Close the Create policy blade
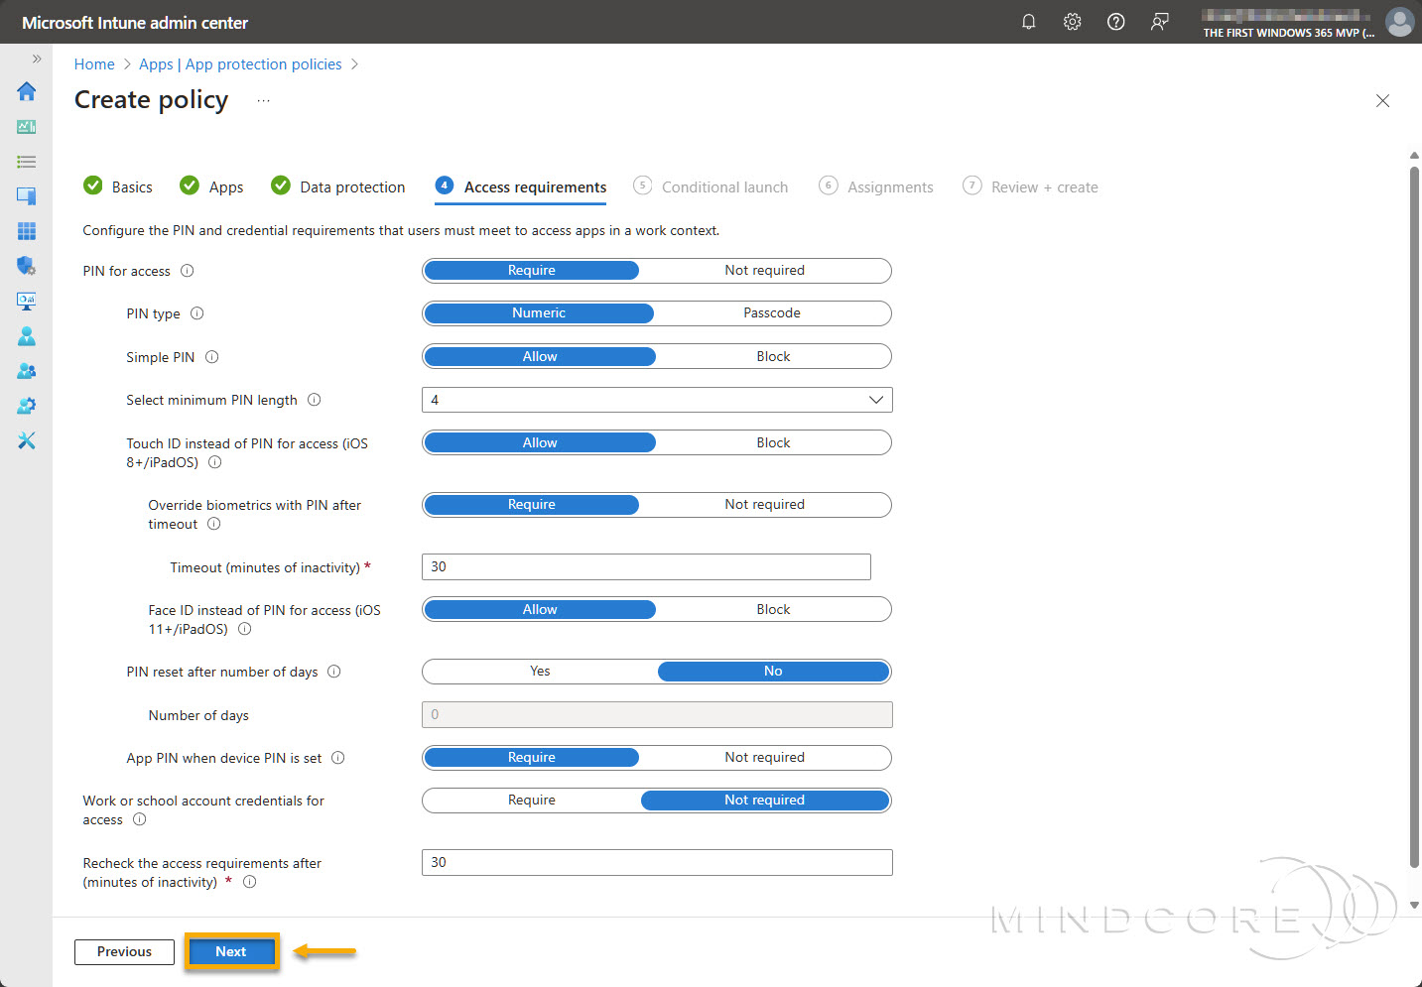1422x987 pixels. 1382,100
